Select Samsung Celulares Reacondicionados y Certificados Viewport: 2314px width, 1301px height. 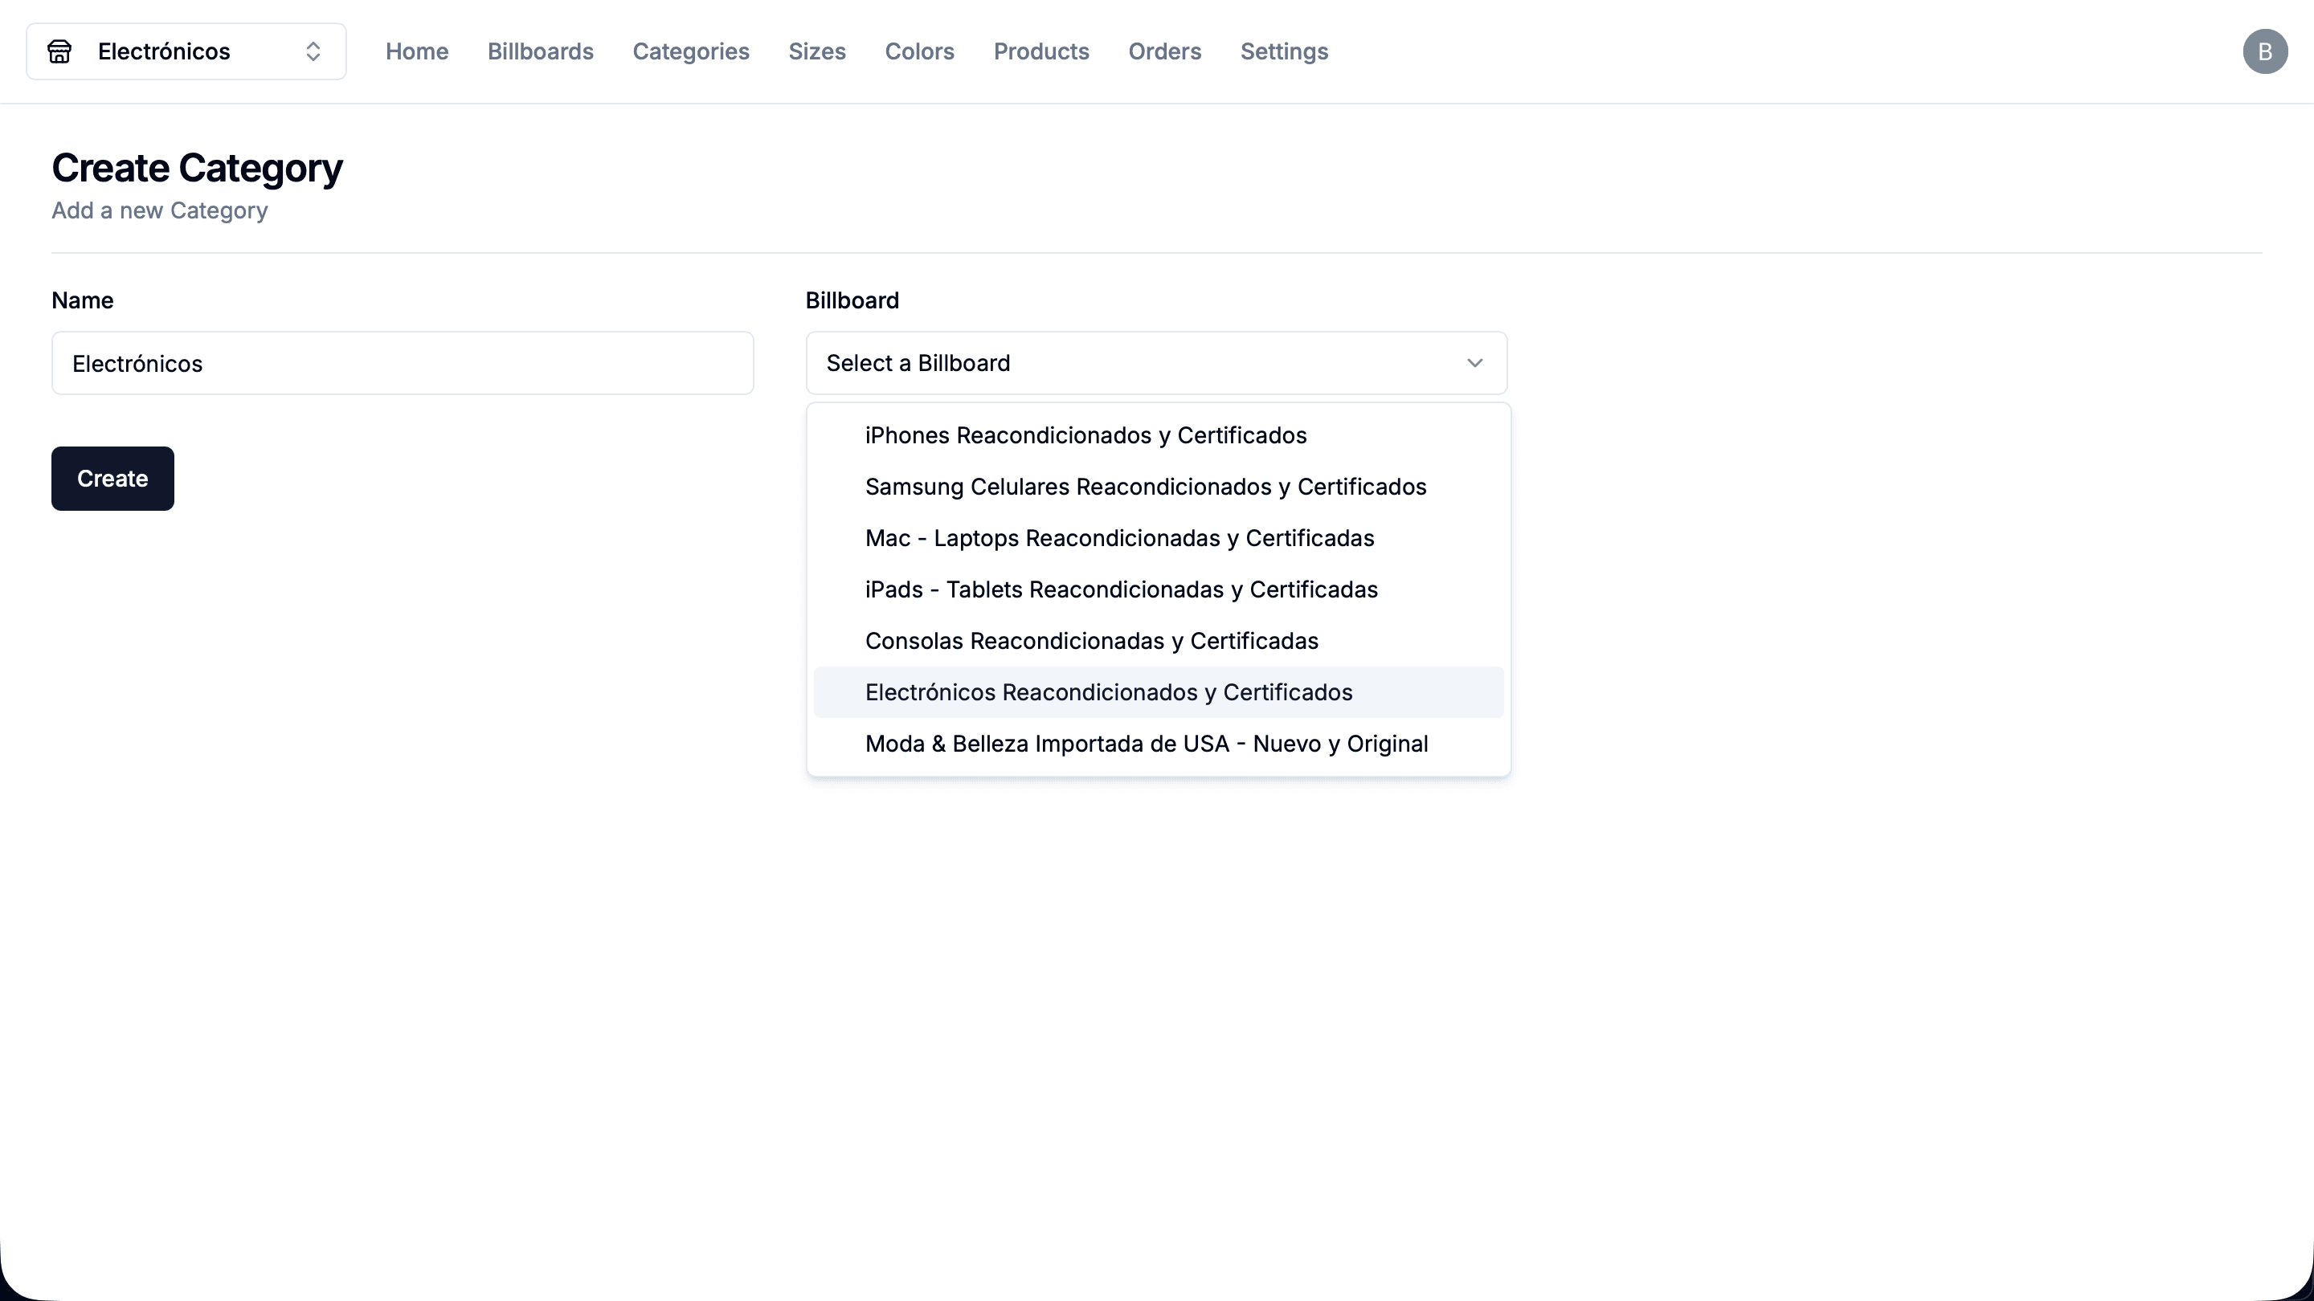[1145, 487]
